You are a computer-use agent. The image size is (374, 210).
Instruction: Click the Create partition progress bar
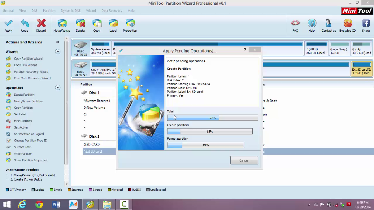pyautogui.click(x=210, y=132)
